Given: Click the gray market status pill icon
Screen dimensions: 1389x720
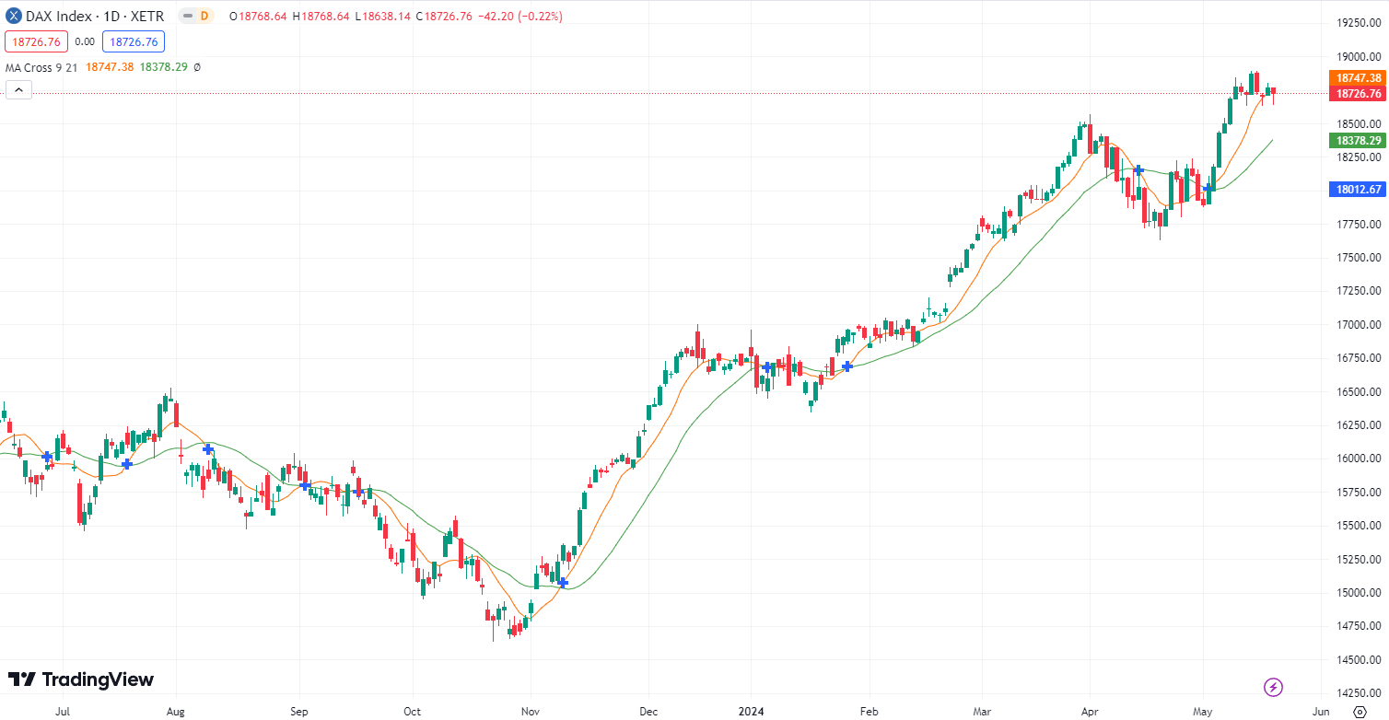Looking at the screenshot, I should [x=187, y=16].
